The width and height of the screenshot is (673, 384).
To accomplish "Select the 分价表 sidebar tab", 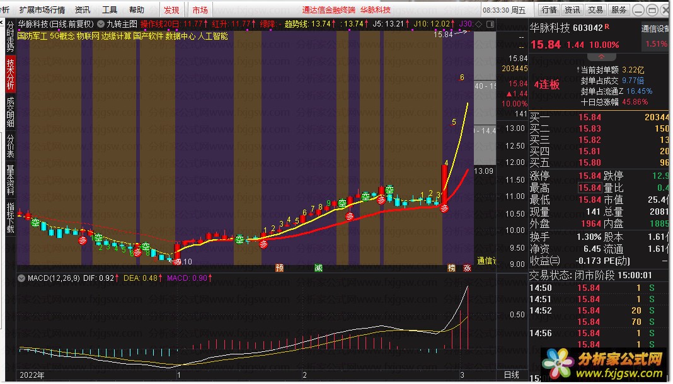I will click(x=10, y=145).
